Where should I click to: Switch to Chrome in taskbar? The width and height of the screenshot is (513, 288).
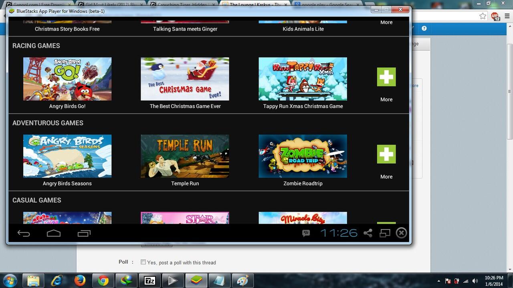pos(103,281)
